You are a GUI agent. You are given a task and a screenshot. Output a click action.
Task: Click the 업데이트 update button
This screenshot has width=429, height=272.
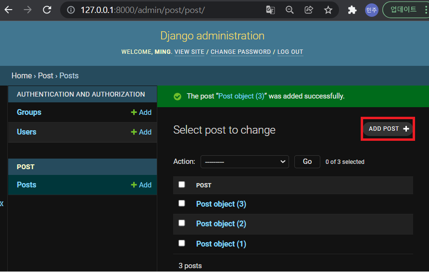404,10
